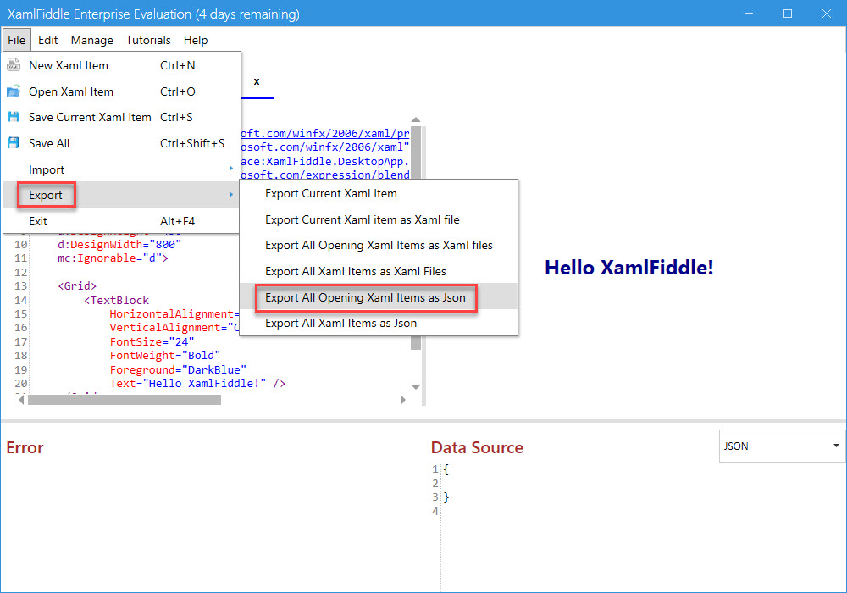Image resolution: width=847 pixels, height=593 pixels.
Task: Expand the Export submenu arrow
Action: pyautogui.click(x=230, y=195)
